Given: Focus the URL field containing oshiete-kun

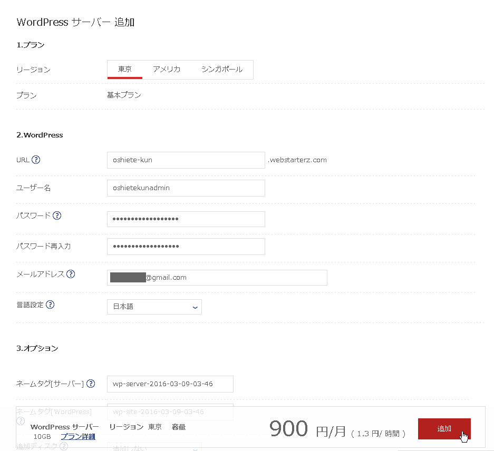Looking at the screenshot, I should tap(186, 160).
